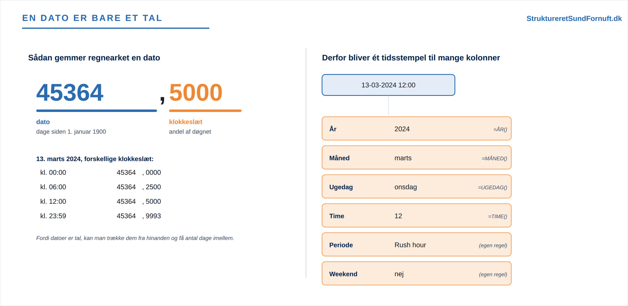The height and width of the screenshot is (306, 628).
Task: Select the Time row showing 12
Action: [x=417, y=215]
